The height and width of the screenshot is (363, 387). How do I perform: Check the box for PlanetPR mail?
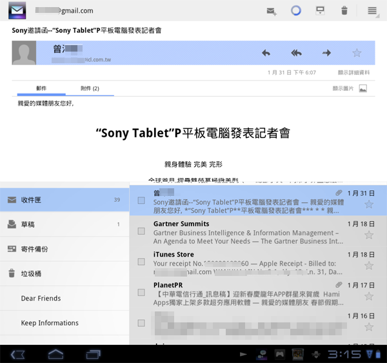pos(141,293)
